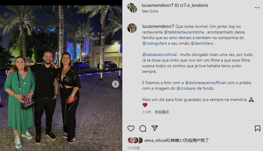Follow the @tatelrestaurantdoha mention

[x=184, y=32]
